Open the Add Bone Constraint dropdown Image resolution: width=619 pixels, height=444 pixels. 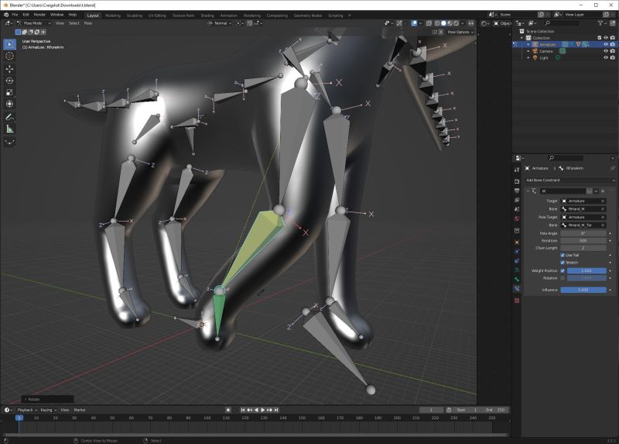570,181
